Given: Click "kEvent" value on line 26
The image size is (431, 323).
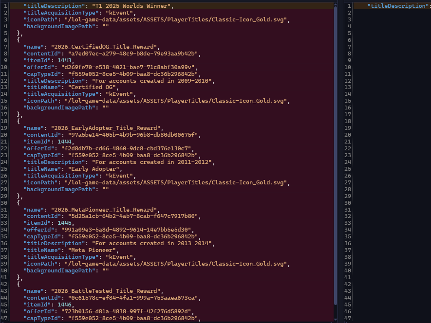Looking at the screenshot, I should pos(119,176).
